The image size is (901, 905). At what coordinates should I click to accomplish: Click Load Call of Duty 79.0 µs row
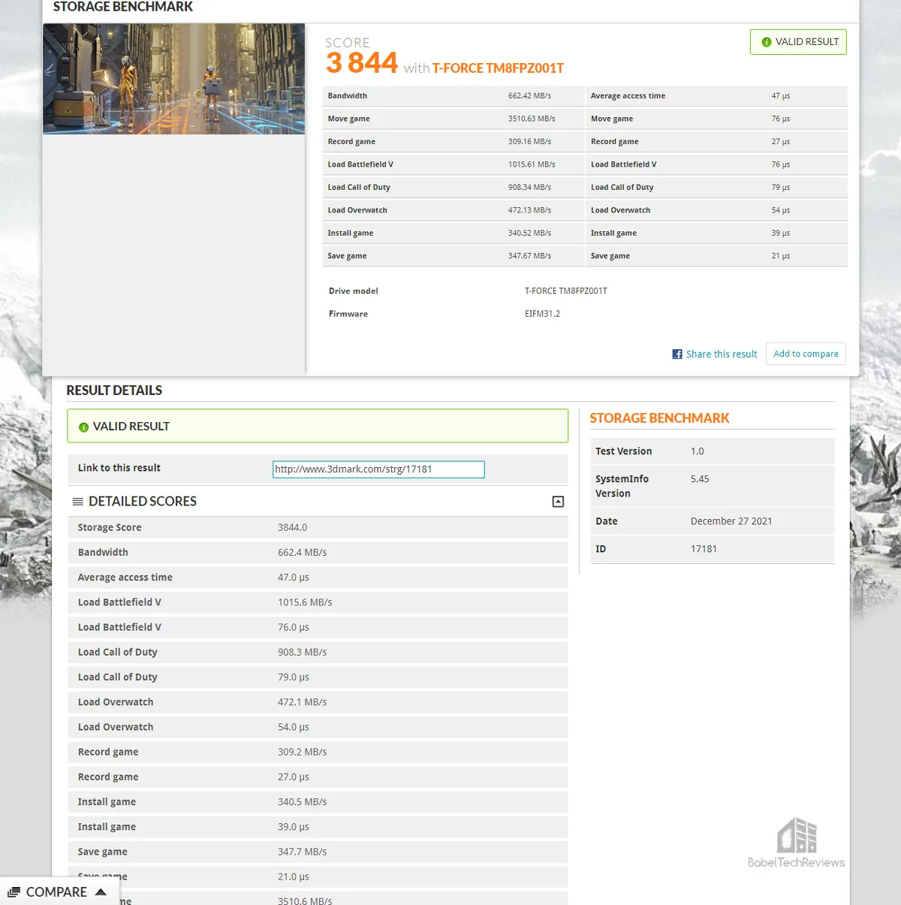(318, 677)
